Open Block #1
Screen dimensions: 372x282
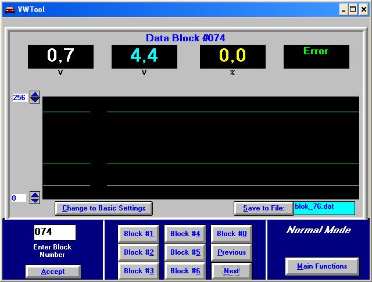pyautogui.click(x=138, y=234)
